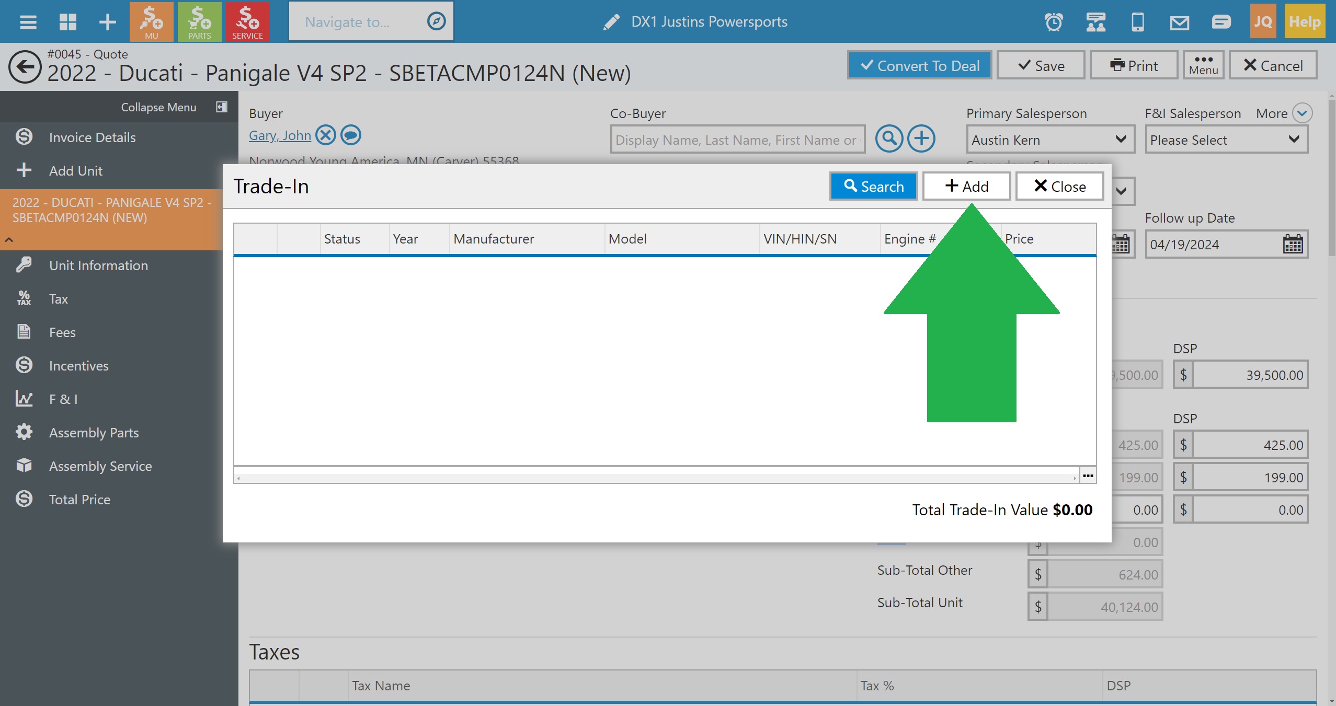
Task: Expand the More chevron options
Action: (1302, 113)
